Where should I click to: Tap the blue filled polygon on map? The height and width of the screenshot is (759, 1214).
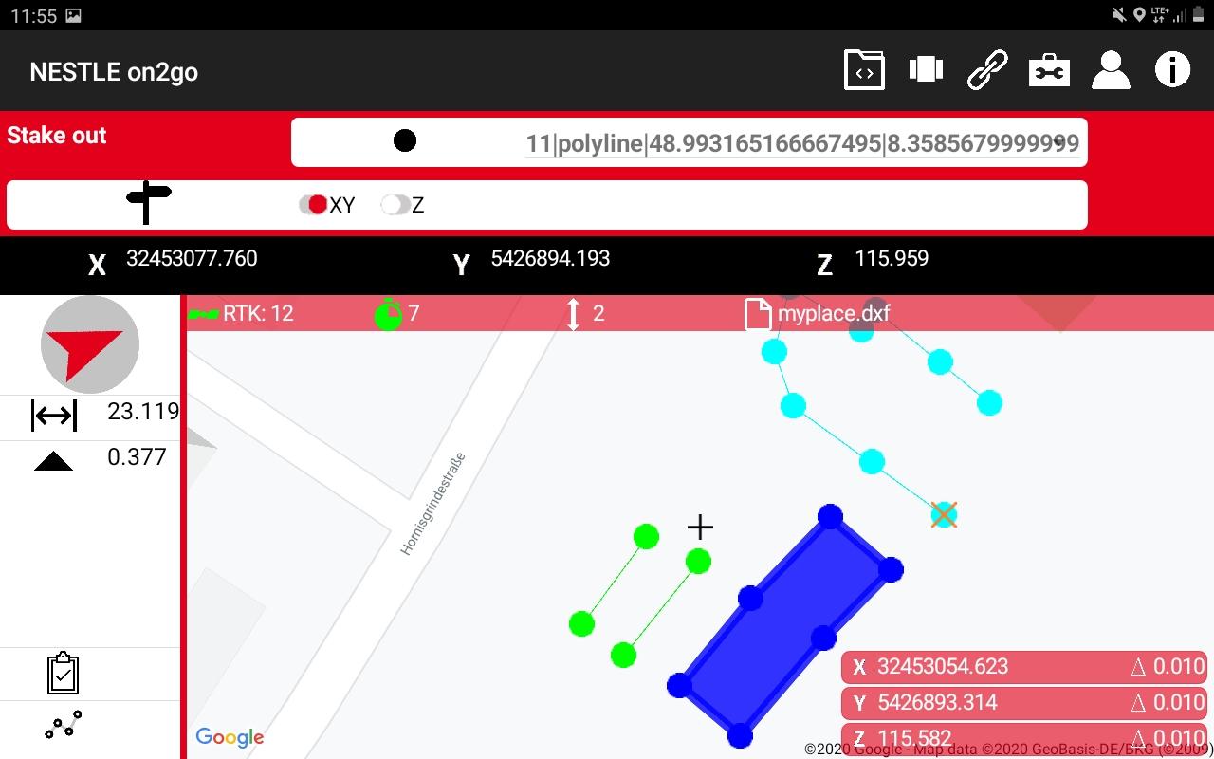(x=785, y=627)
